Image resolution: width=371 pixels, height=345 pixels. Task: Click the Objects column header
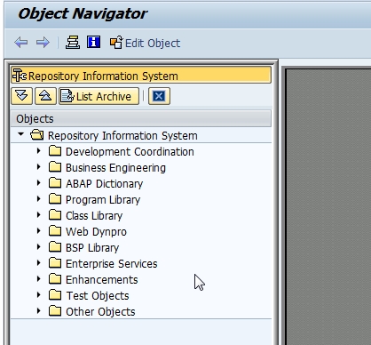141,118
